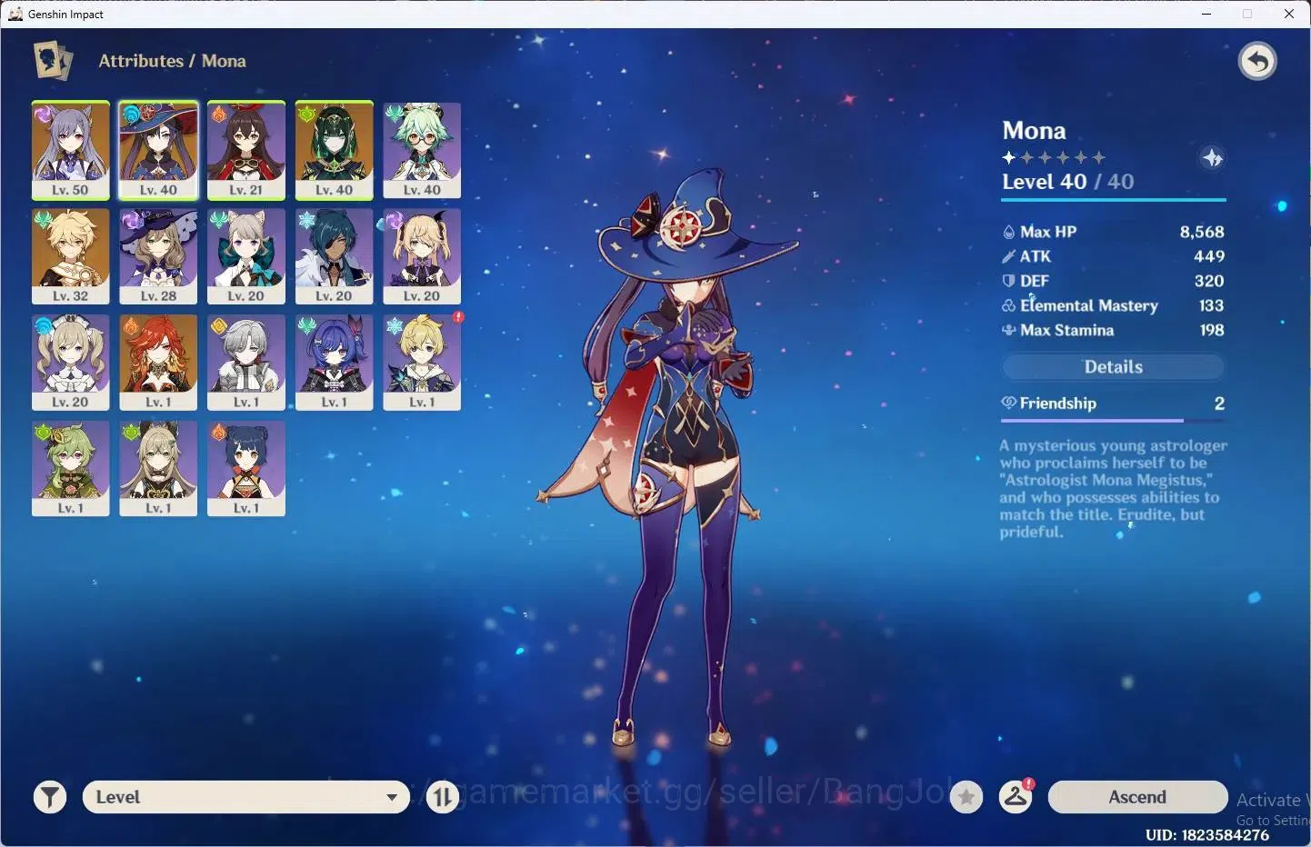Click the Level 40 / 40 text
Screen dimensions: 1311x847
[1067, 182]
